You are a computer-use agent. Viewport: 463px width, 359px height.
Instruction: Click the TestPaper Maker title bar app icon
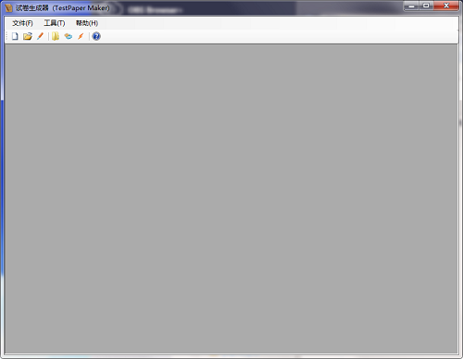coord(8,7)
